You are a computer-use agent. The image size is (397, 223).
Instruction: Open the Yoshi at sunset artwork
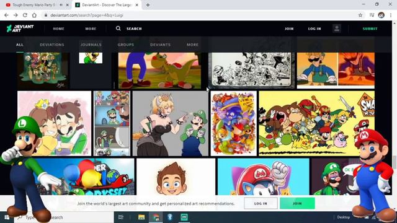coord(159,70)
